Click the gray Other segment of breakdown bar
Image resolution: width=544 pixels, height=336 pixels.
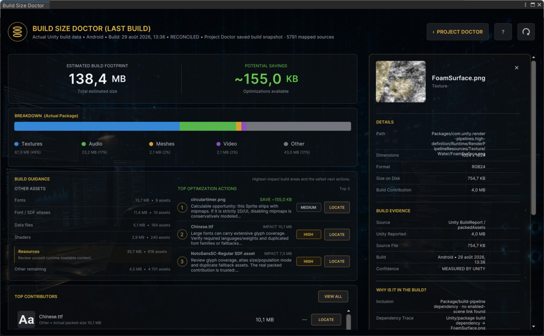click(299, 126)
